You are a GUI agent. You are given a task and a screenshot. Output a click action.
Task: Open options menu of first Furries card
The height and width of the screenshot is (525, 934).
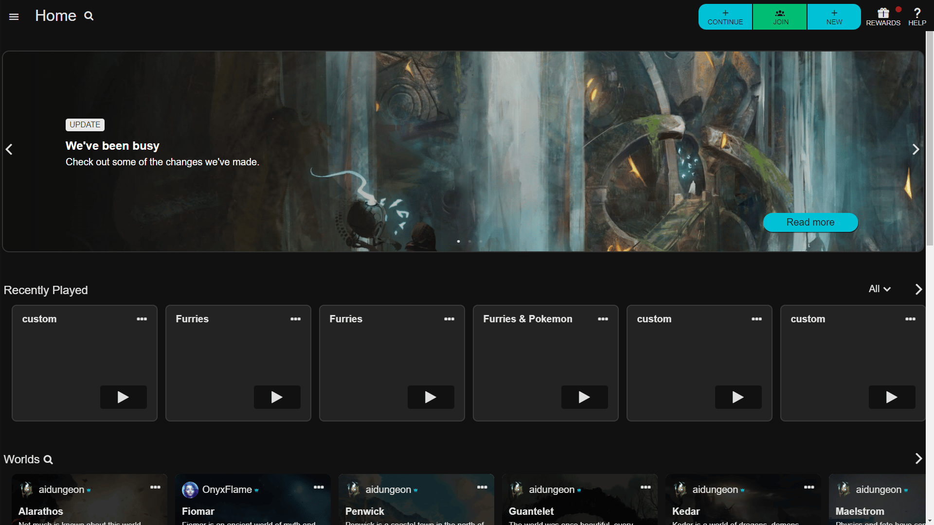pos(295,319)
